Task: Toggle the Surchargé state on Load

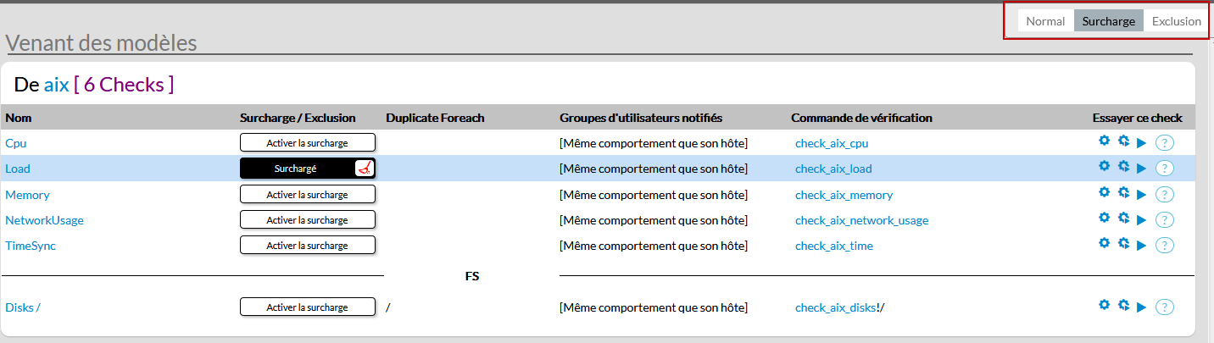Action: point(296,169)
